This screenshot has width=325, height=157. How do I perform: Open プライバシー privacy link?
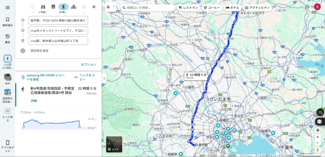pyautogui.click(x=246, y=155)
